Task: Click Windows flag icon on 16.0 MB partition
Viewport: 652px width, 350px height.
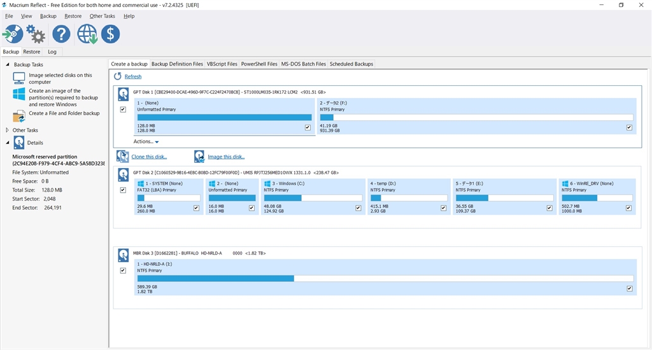Action: [211, 183]
